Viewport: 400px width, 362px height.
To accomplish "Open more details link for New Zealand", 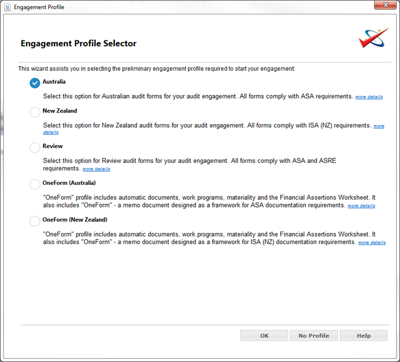I will coord(379,126).
